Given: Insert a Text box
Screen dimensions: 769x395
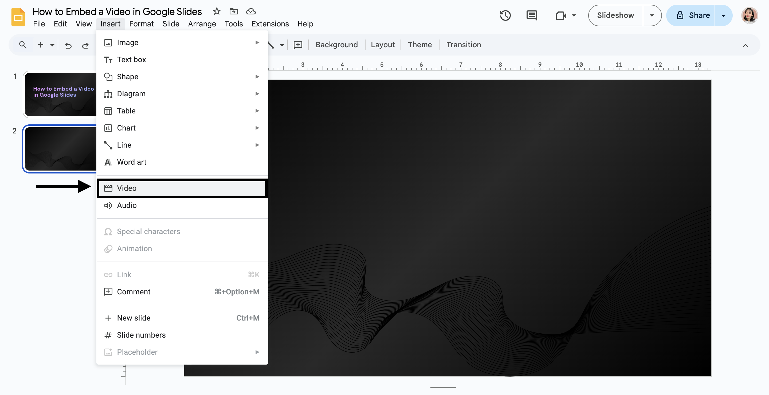Looking at the screenshot, I should tap(182, 60).
